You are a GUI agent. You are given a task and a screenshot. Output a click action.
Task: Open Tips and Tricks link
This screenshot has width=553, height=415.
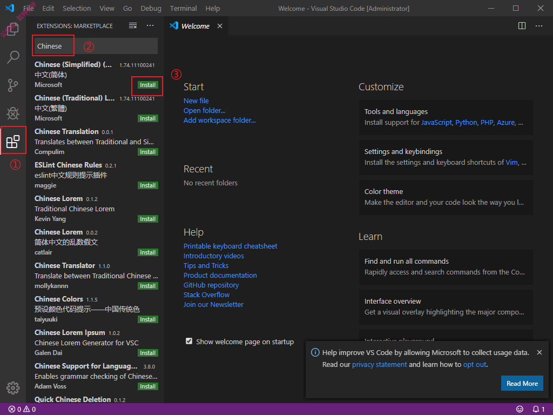[206, 266]
